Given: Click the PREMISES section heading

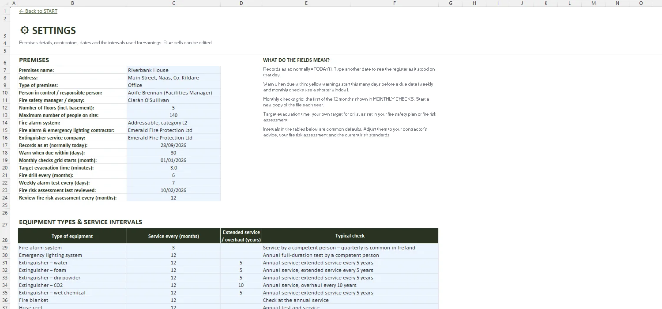Looking at the screenshot, I should pyautogui.click(x=34, y=60).
